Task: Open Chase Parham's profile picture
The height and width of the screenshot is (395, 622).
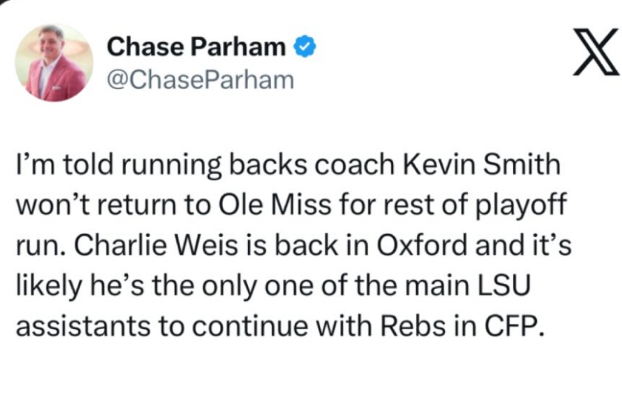Action: 54,63
